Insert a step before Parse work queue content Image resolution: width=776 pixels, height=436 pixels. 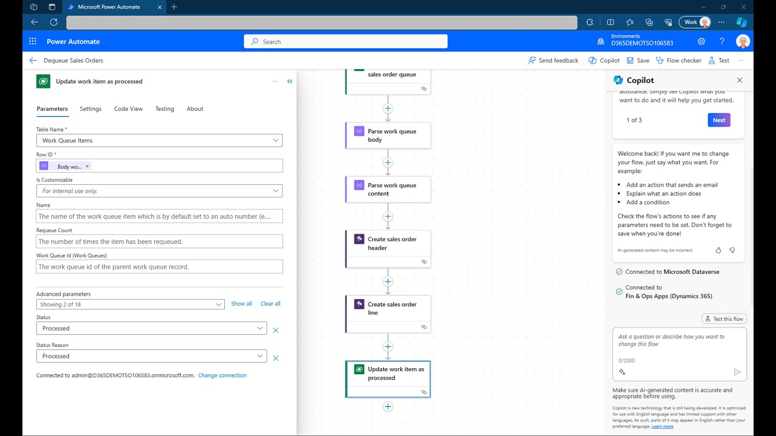click(388, 162)
